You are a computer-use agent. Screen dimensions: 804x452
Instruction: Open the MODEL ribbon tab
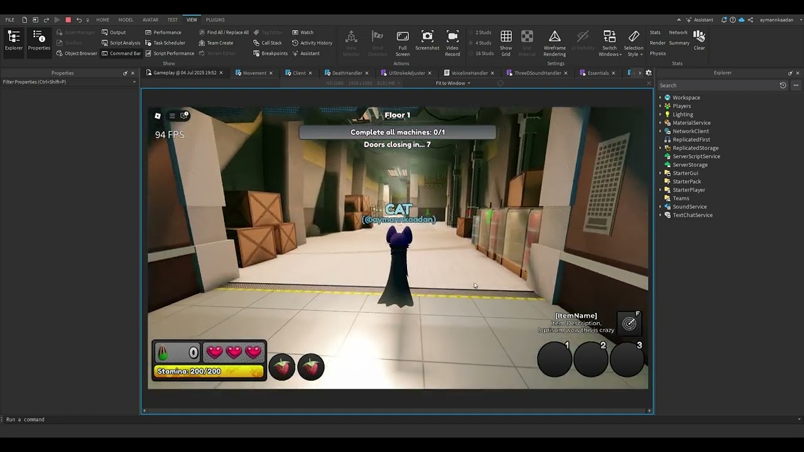coord(126,19)
